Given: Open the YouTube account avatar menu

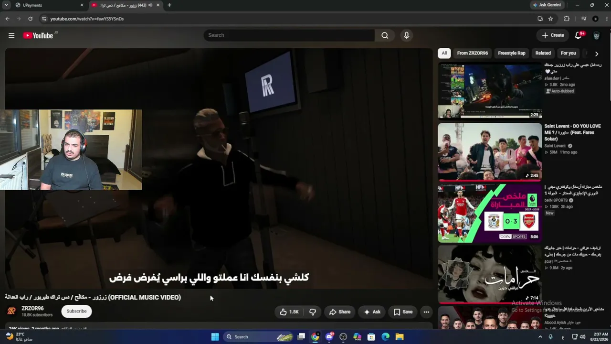Looking at the screenshot, I should (x=596, y=35).
